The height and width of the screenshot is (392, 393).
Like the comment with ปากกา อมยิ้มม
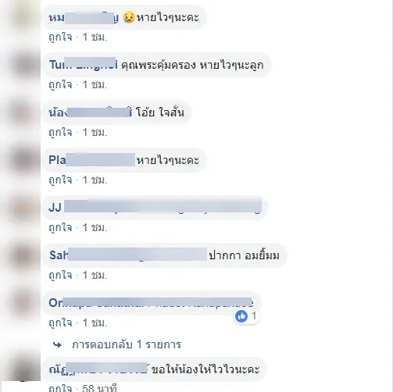(x=60, y=275)
